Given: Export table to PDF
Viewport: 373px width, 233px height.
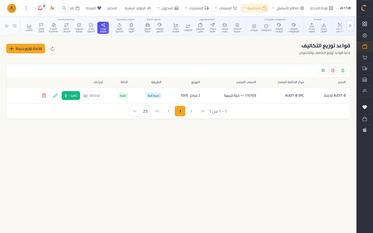Looking at the screenshot, I should (333, 70).
